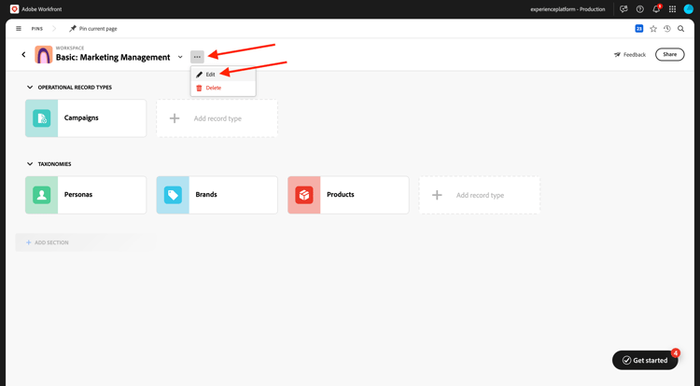This screenshot has width=700, height=386.
Task: Open the recents clock icon
Action: (667, 29)
